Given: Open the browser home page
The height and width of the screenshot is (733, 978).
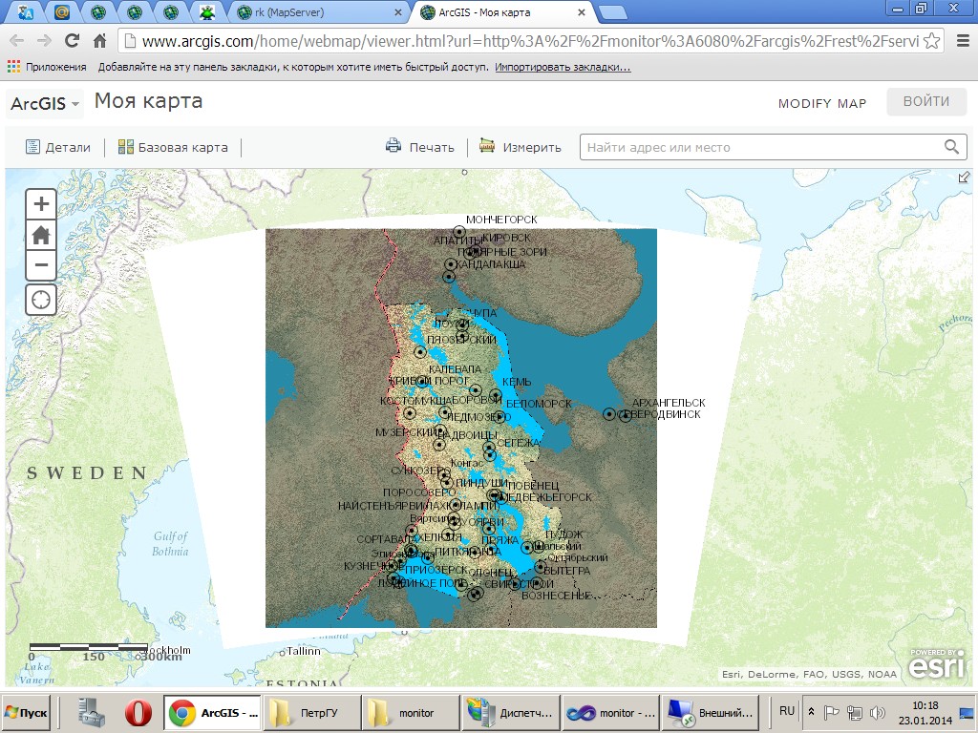Looking at the screenshot, I should click(99, 41).
